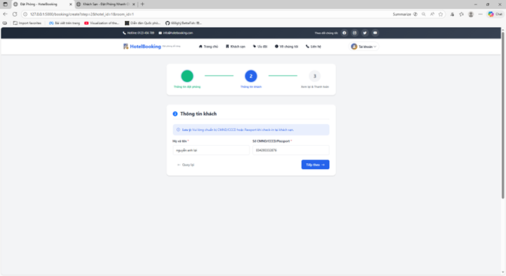
Task: Click the browser profile avatar
Action: coord(471,14)
